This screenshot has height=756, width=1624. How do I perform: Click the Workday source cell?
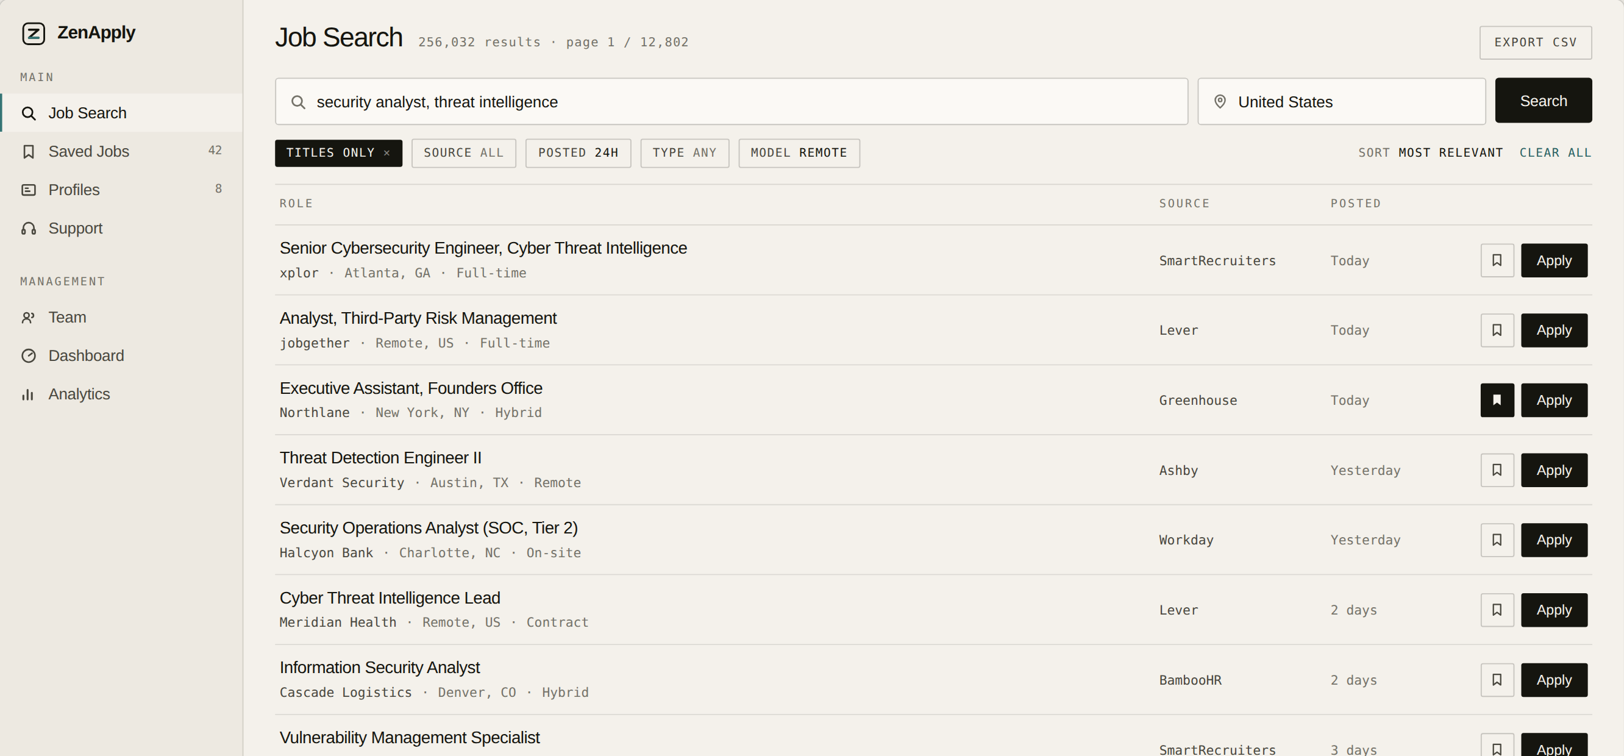1186,540
